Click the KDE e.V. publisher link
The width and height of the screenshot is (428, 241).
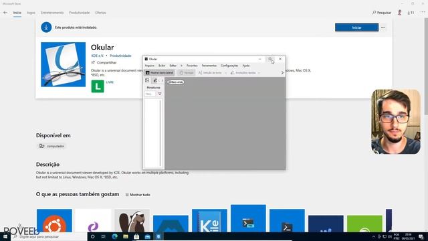98,56
